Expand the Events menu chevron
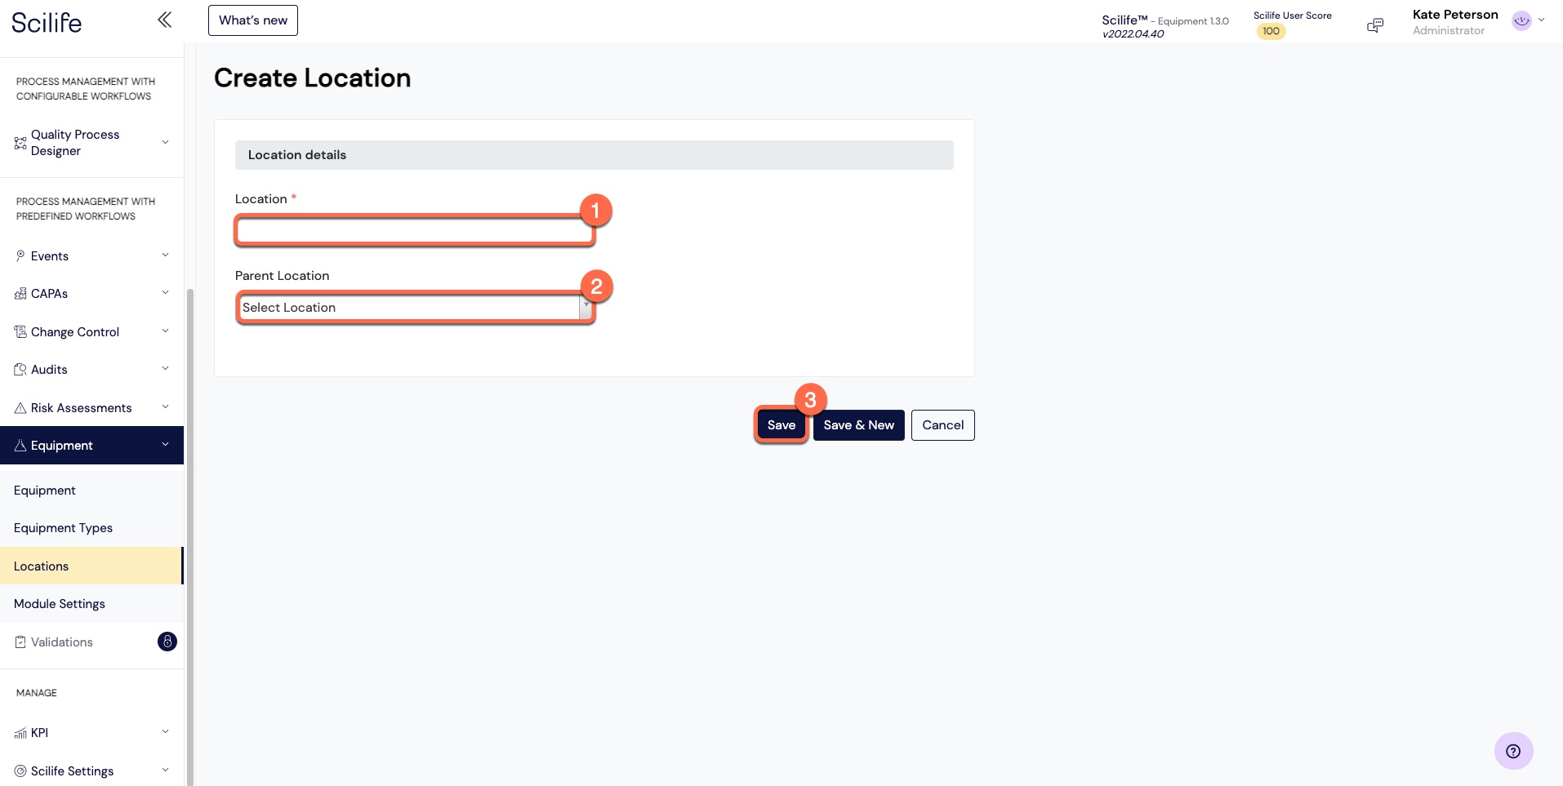This screenshot has width=1563, height=786. pos(165,255)
